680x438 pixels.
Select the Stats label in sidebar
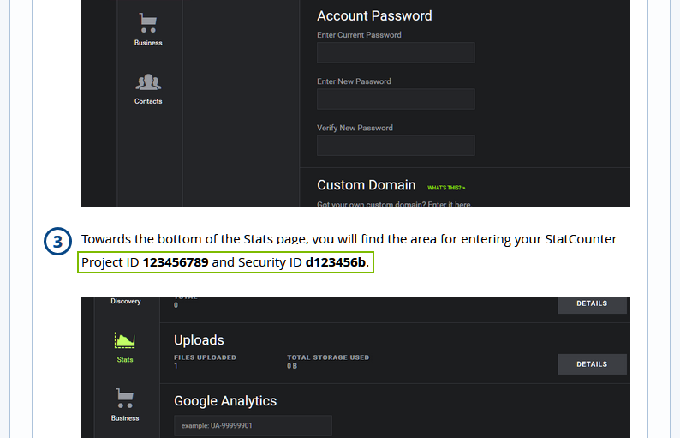(x=125, y=359)
